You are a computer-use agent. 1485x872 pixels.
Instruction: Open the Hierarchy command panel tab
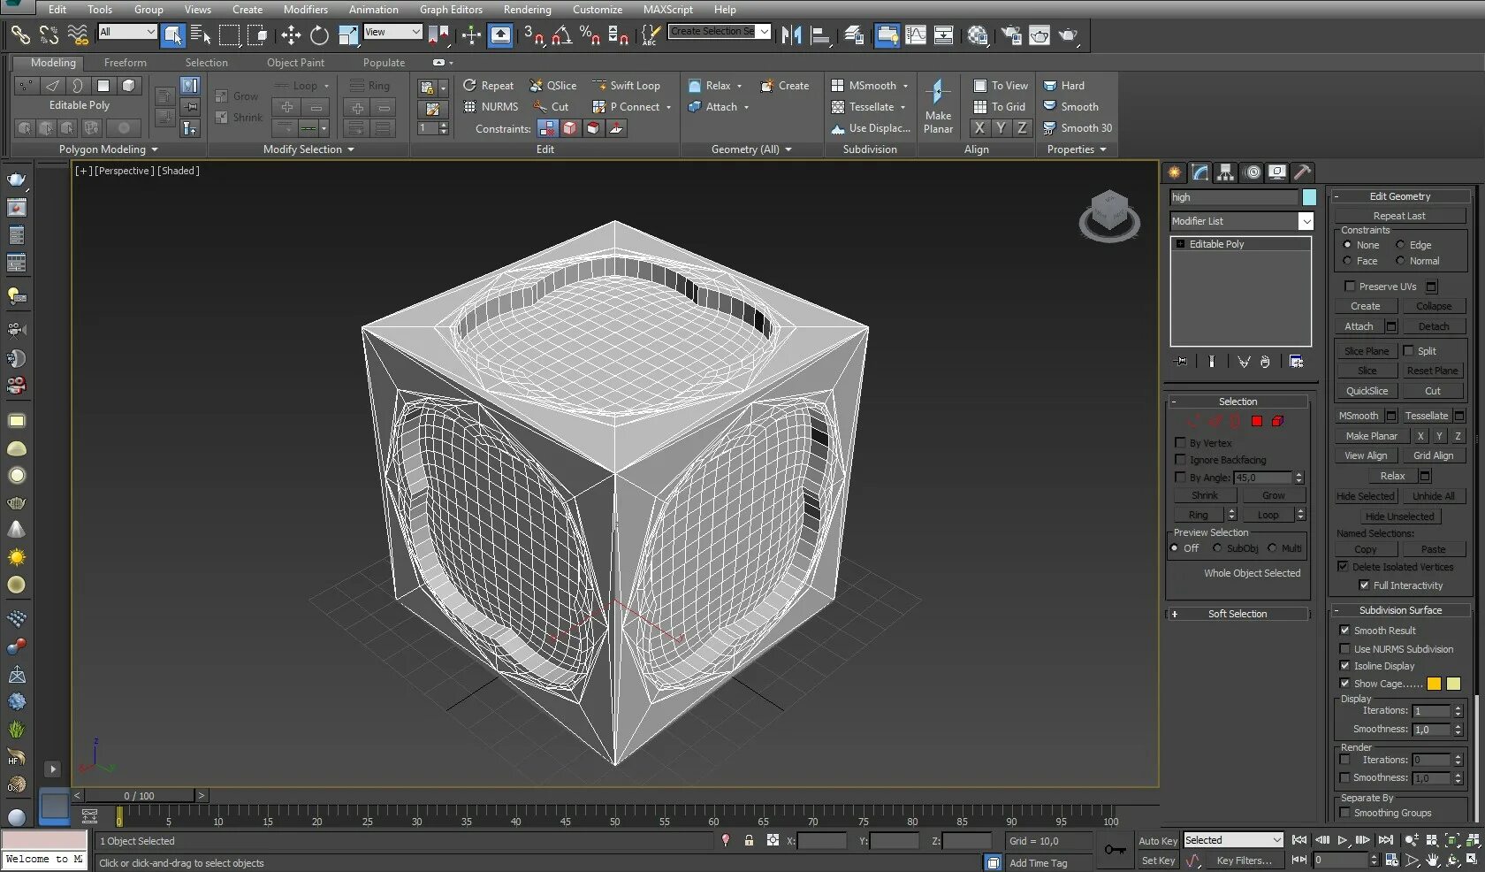[x=1225, y=172]
